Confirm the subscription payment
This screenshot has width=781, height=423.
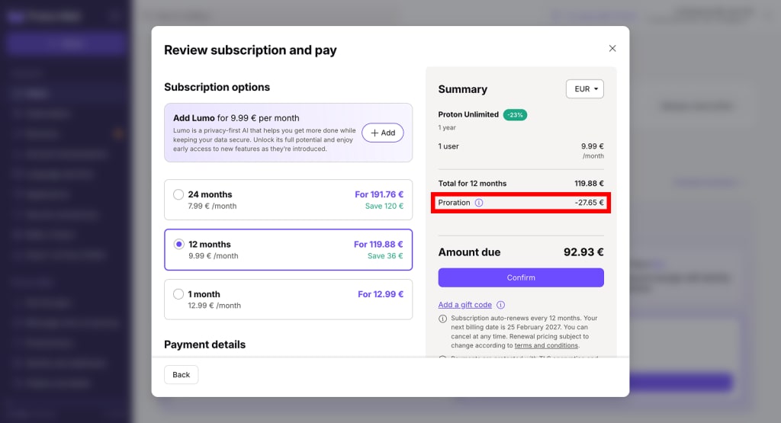[x=521, y=277]
